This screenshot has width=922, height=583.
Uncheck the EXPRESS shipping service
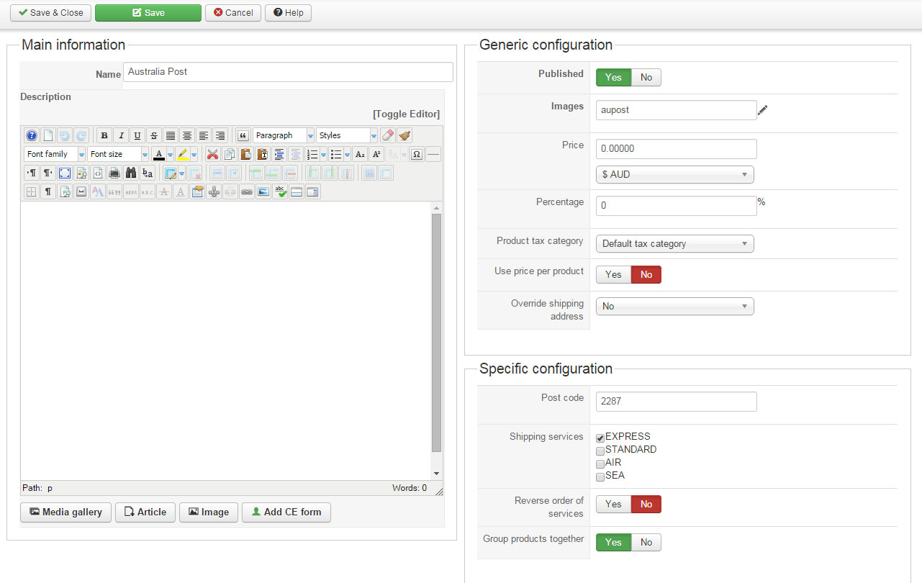tap(600, 438)
